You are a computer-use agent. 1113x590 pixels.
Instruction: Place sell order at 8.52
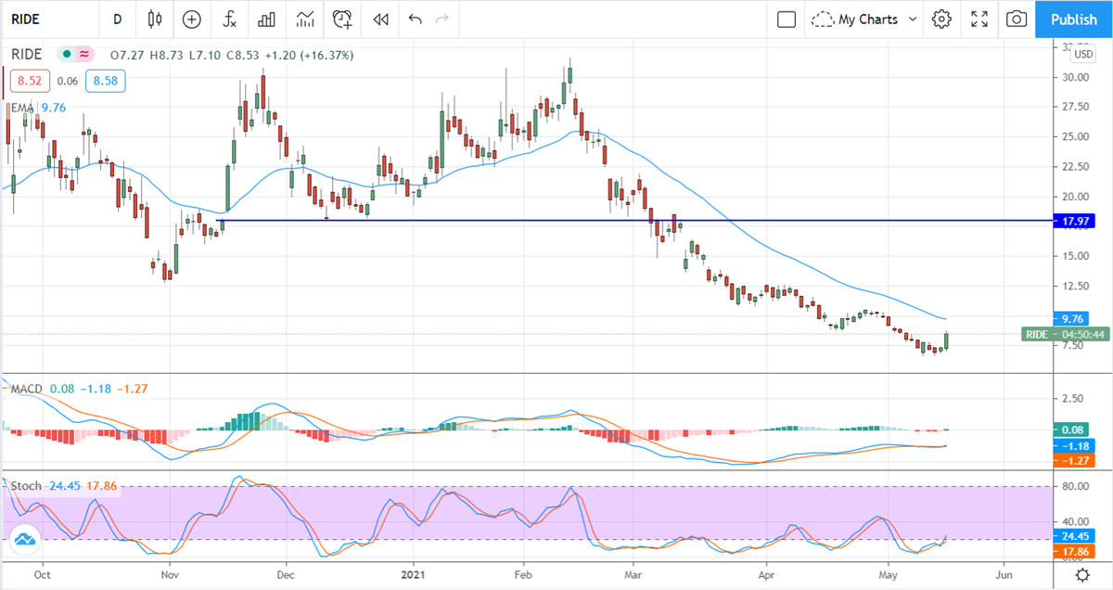tap(28, 82)
